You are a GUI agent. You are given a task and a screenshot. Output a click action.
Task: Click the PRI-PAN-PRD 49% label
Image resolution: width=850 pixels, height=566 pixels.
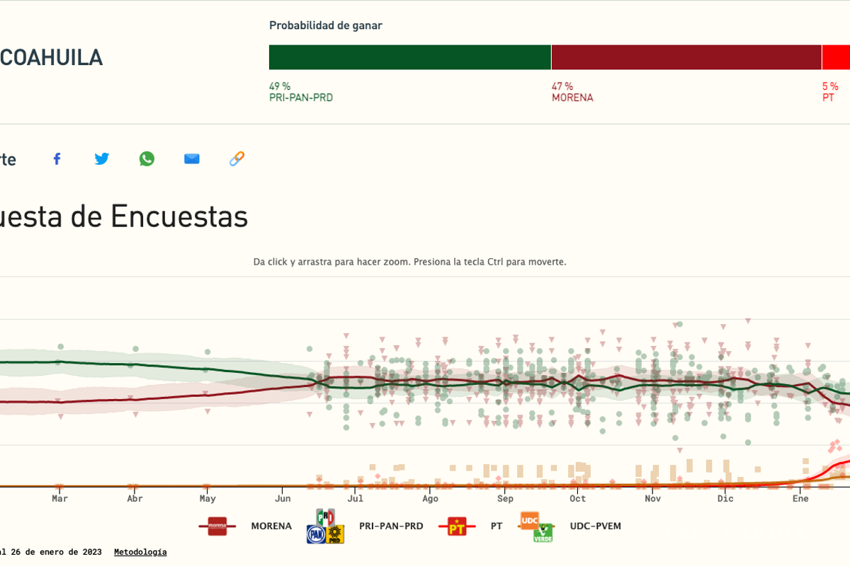300,91
